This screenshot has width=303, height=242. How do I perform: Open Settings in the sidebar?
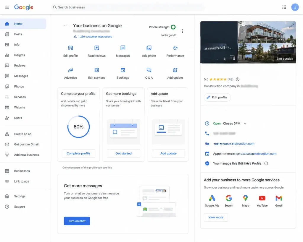23,196
